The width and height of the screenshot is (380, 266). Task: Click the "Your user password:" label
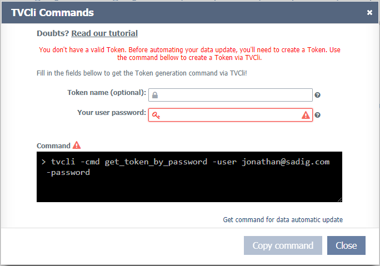coord(112,113)
